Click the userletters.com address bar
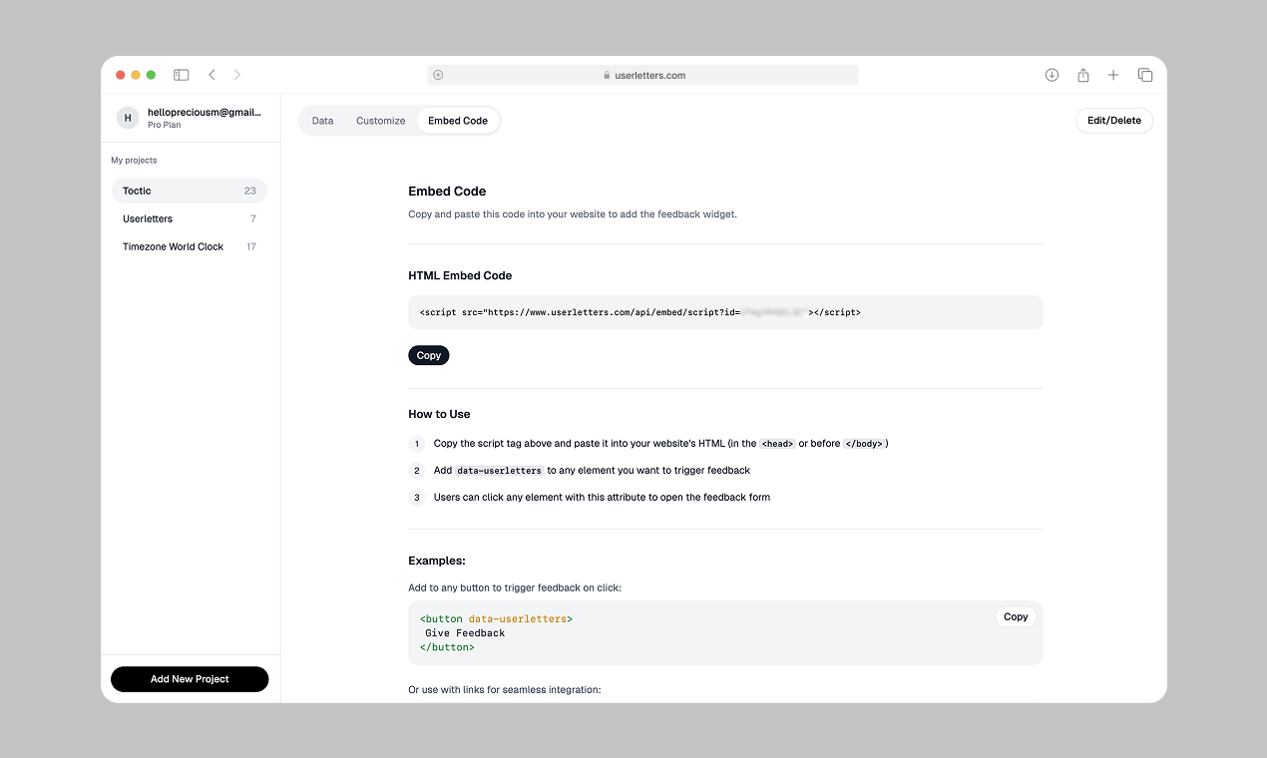The width and height of the screenshot is (1267, 758). (x=641, y=74)
